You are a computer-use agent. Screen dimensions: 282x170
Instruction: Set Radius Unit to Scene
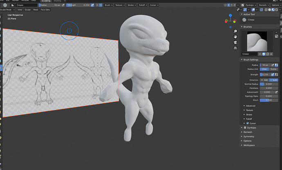tap(273, 69)
